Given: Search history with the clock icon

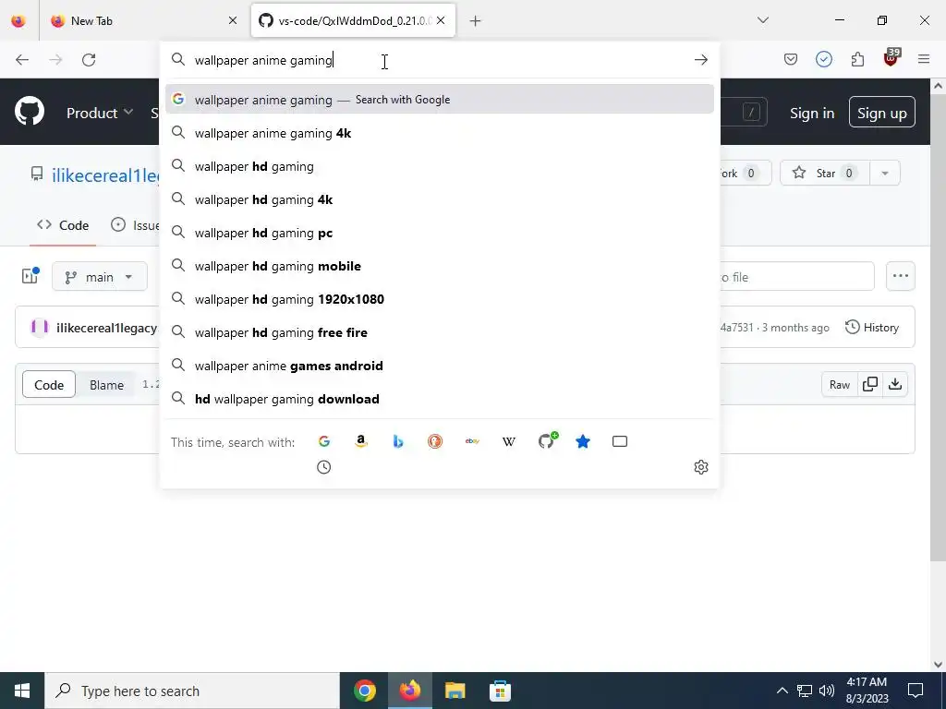Looking at the screenshot, I should click(x=324, y=467).
